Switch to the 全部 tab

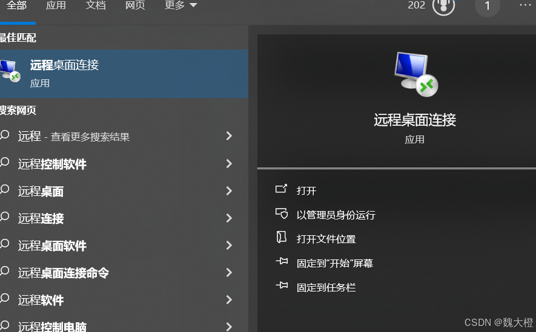pos(16,5)
